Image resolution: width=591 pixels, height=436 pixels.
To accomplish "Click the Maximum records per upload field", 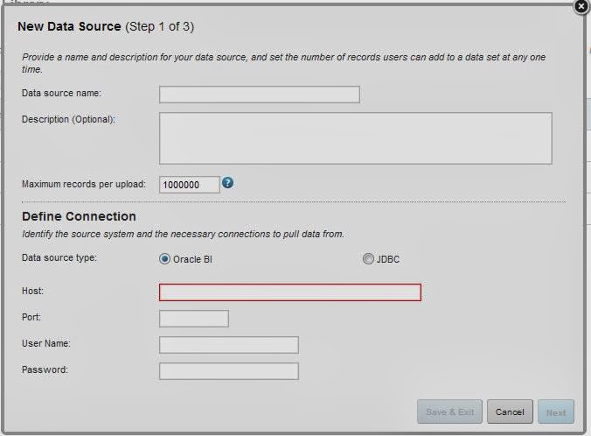I will 189,185.
